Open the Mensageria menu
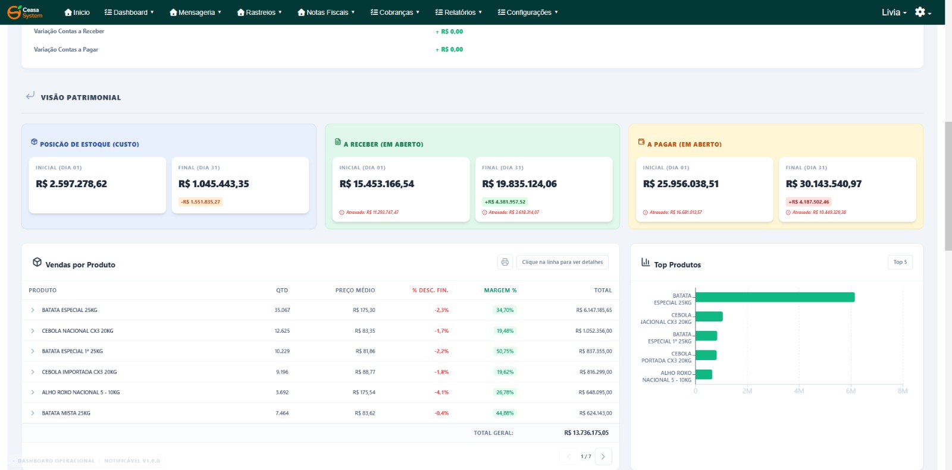 pyautogui.click(x=195, y=12)
